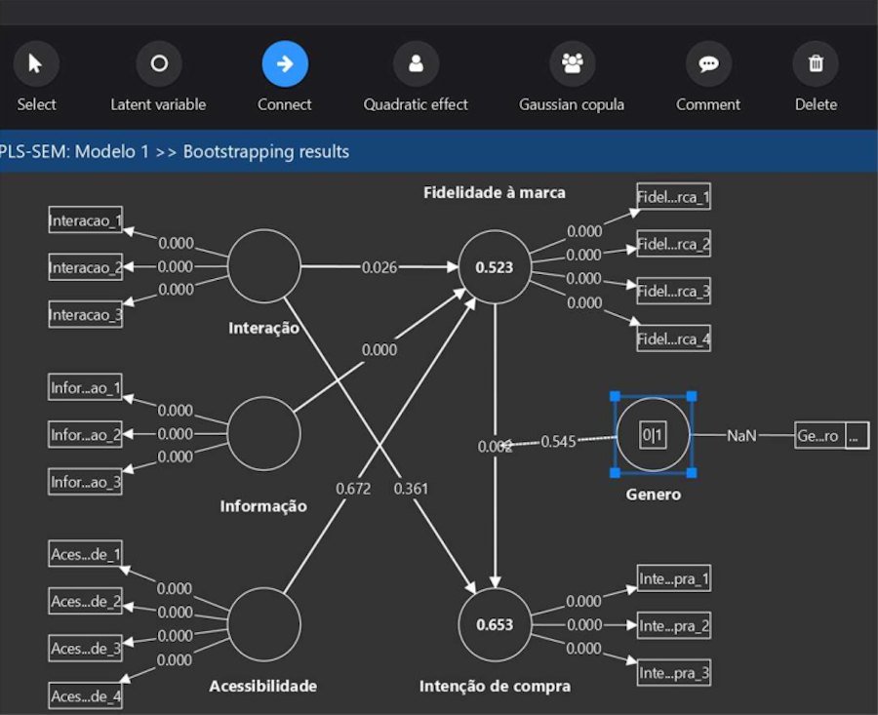The height and width of the screenshot is (715, 878).
Task: Select the Aces...de_4 indicator box
Action: (x=86, y=696)
